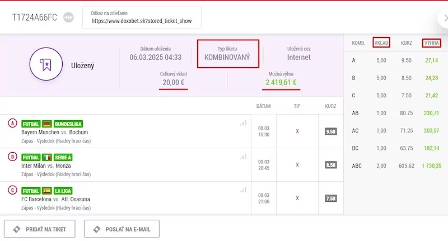
Task: Click the circled B marker for Inter match
Action: [12, 157]
